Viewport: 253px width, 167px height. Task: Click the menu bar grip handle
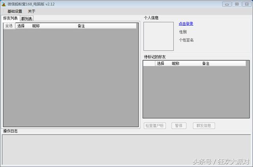click(4, 11)
